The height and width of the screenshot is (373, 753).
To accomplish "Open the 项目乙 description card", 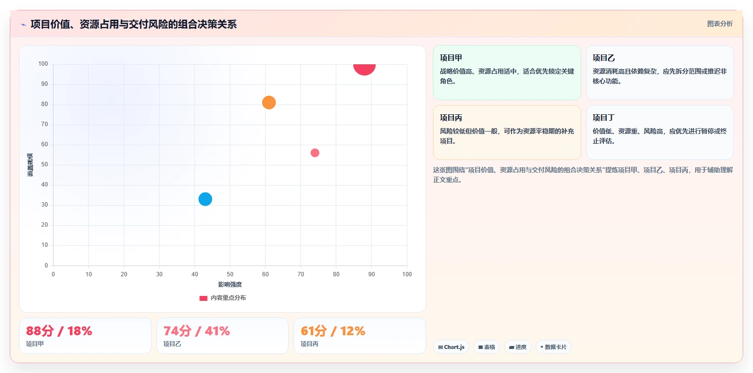I will click(x=660, y=73).
